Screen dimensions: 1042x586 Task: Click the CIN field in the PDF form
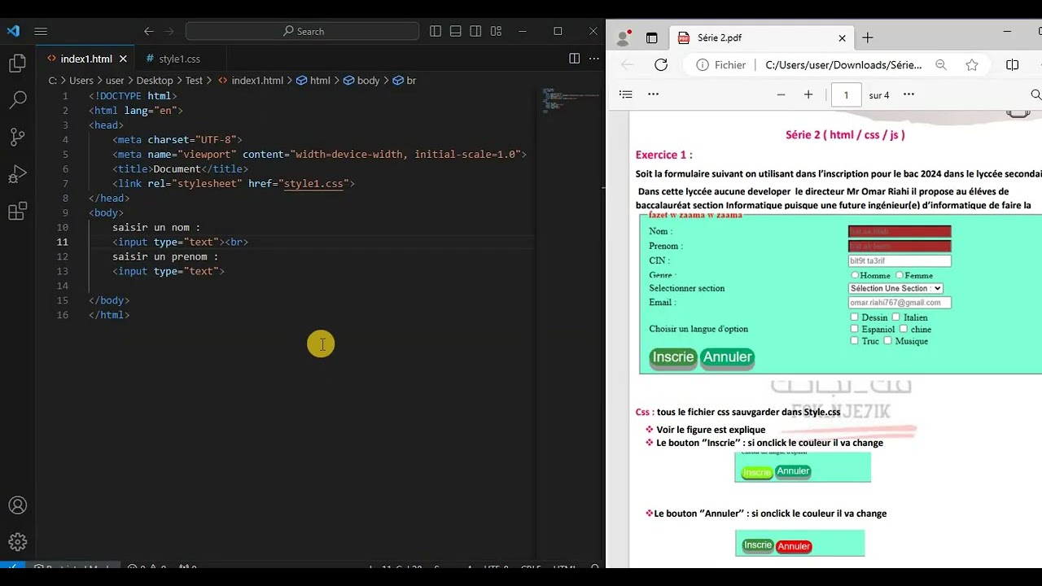coord(900,261)
